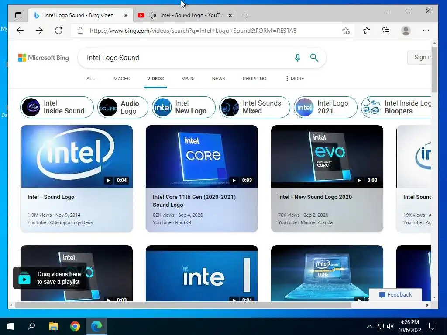The image size is (447, 335).
Task: Switch to the SHOPPING tab
Action: [x=254, y=79]
